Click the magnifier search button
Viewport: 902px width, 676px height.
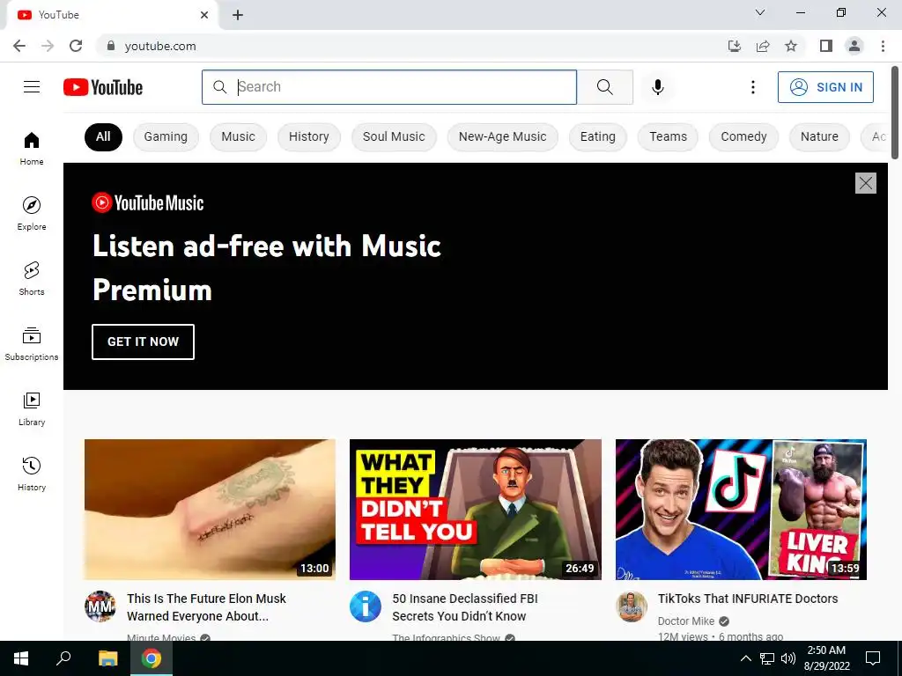pos(604,87)
